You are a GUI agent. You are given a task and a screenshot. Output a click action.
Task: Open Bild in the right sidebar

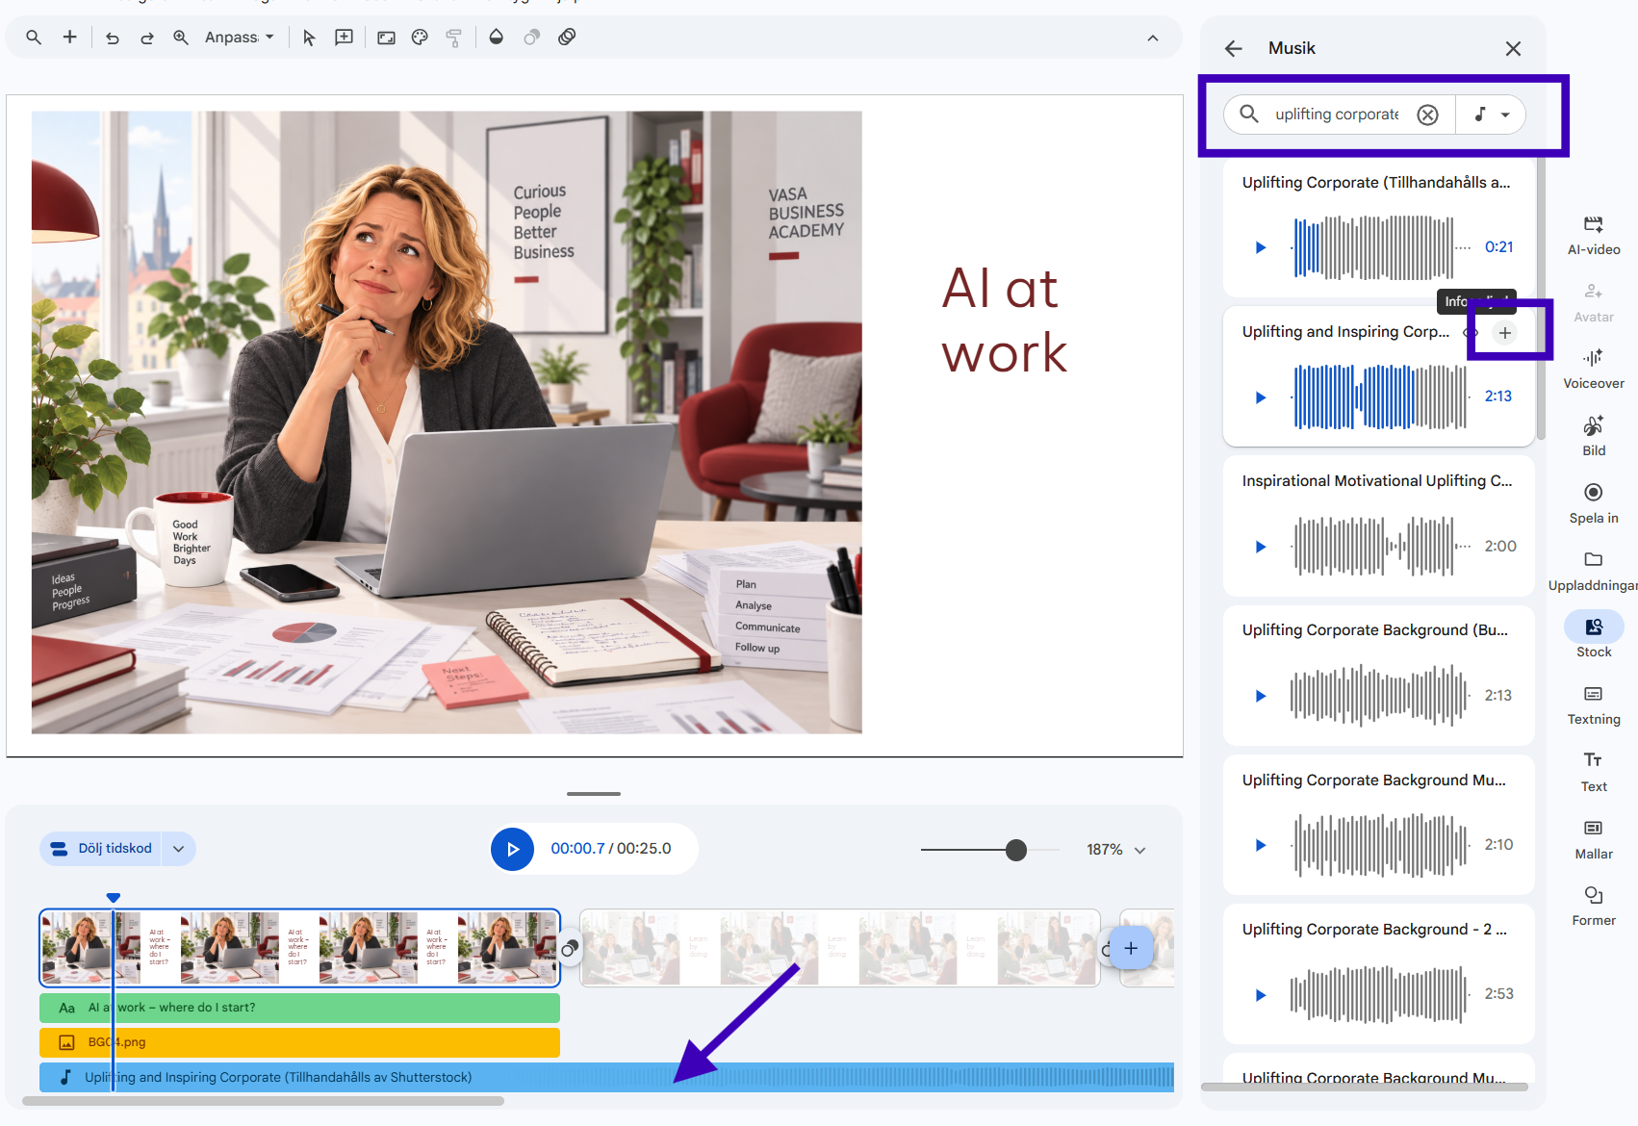pyautogui.click(x=1594, y=437)
